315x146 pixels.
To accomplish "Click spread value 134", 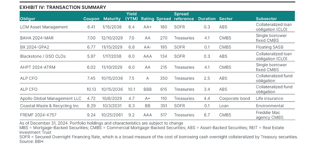I will pos(164,56).
